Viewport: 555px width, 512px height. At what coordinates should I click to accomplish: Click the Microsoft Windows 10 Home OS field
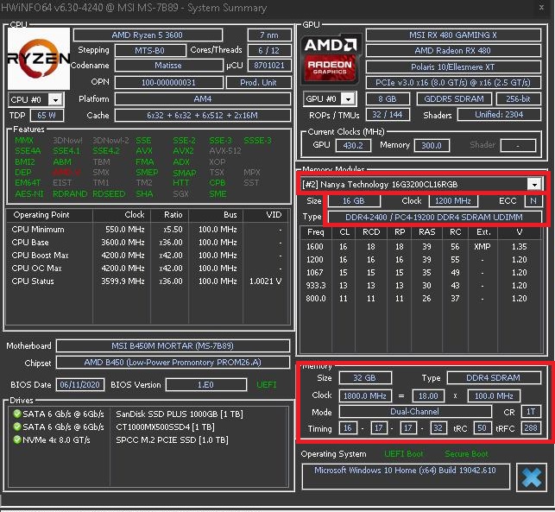tap(406, 476)
